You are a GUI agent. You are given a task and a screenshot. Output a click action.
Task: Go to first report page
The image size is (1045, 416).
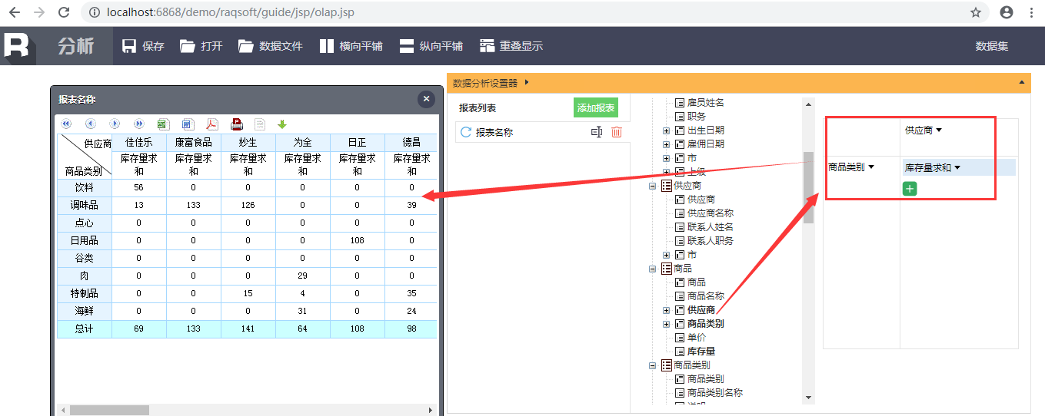66,124
